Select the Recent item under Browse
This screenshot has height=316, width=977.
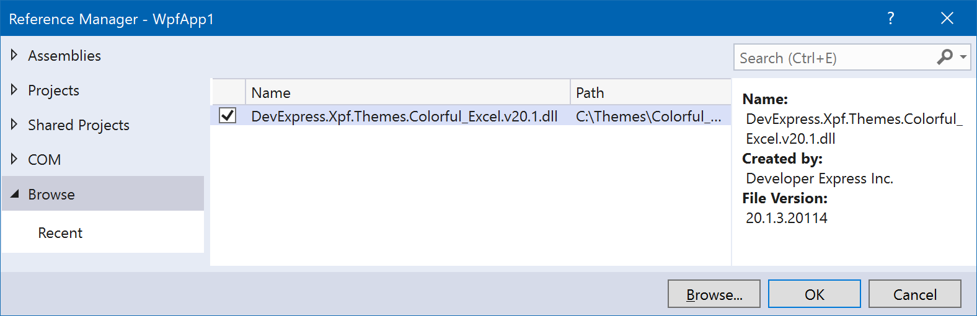(x=60, y=233)
